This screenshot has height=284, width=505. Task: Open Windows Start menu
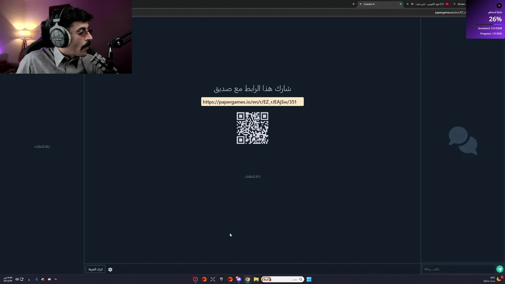(x=309, y=279)
